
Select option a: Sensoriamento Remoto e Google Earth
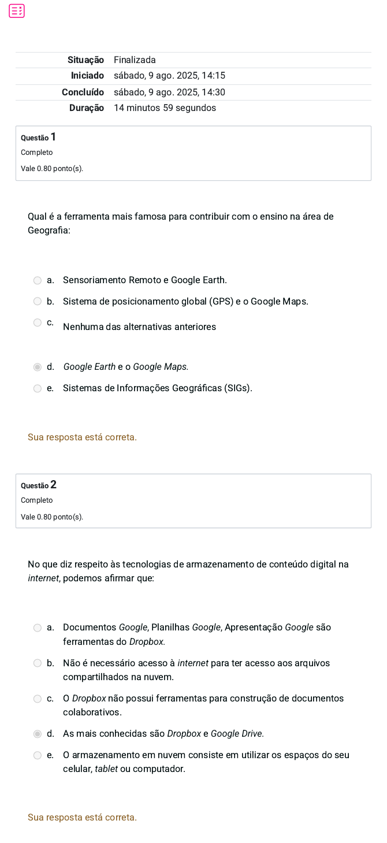[38, 281]
